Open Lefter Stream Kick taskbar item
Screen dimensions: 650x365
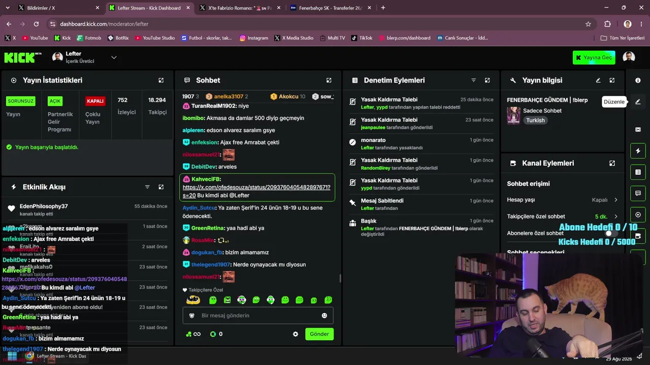click(56, 356)
